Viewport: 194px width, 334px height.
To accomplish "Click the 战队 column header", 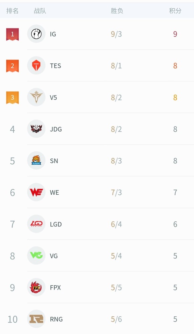I will (x=40, y=11).
